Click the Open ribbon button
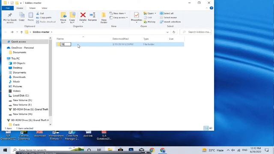 [x=150, y=13]
